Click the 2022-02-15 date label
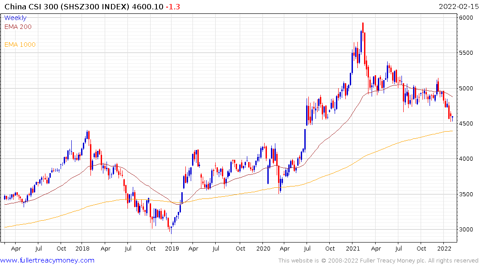Screen dimensions: 479x267 coord(458,7)
